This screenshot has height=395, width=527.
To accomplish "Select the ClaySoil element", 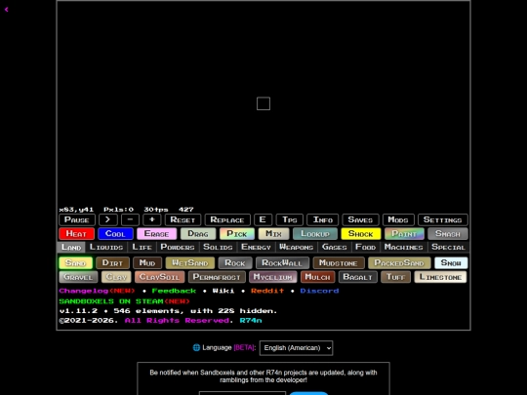I will 160,277.
